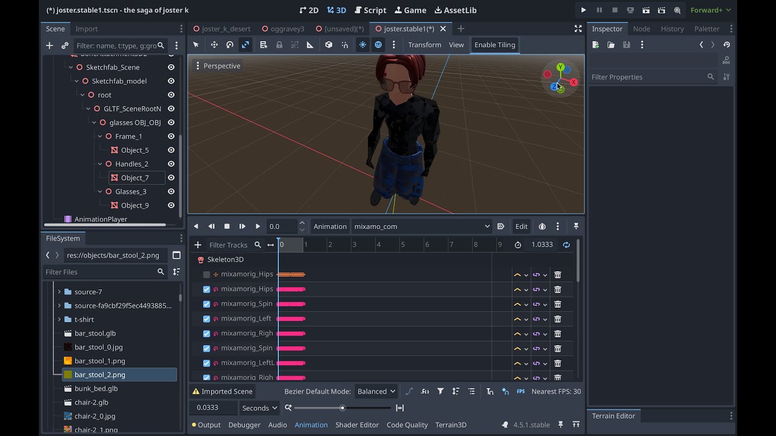Screen dimensions: 776x436
Task: Click the instantiate child scene link icon
Action: point(65,45)
